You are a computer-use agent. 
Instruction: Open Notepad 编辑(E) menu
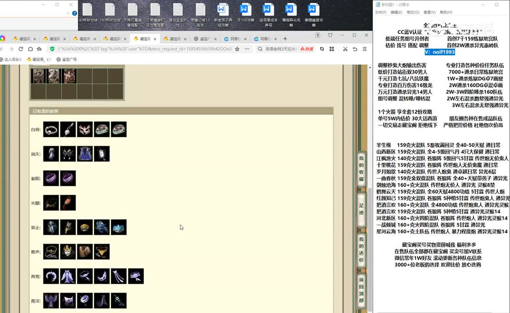point(396,12)
